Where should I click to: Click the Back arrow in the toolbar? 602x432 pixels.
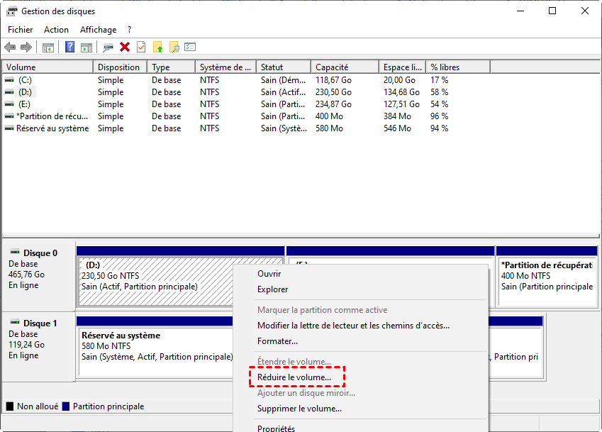coord(10,47)
